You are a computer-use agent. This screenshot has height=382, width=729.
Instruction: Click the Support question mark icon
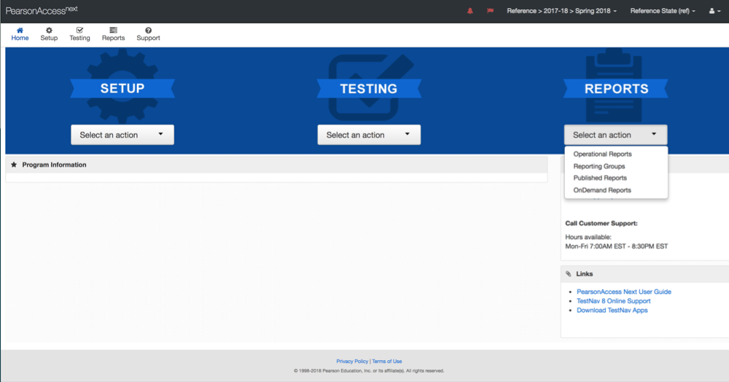[148, 30]
